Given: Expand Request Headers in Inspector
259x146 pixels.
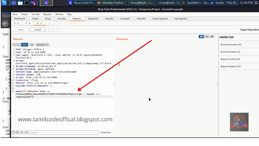Looking at the screenshot, I should pos(239,67).
